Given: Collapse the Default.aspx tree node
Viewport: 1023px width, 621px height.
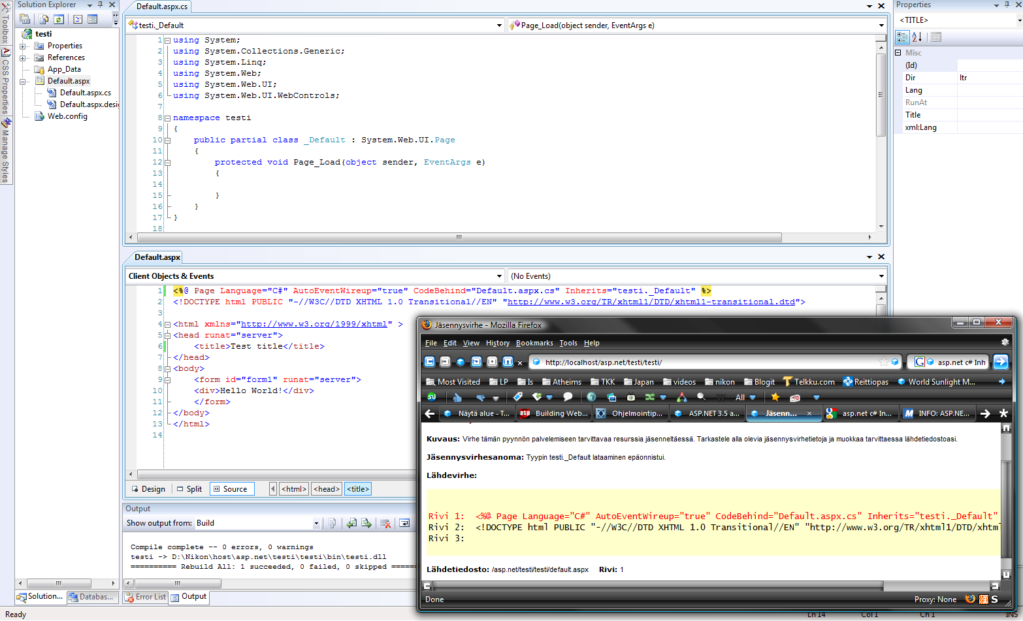Looking at the screenshot, I should pos(23,82).
